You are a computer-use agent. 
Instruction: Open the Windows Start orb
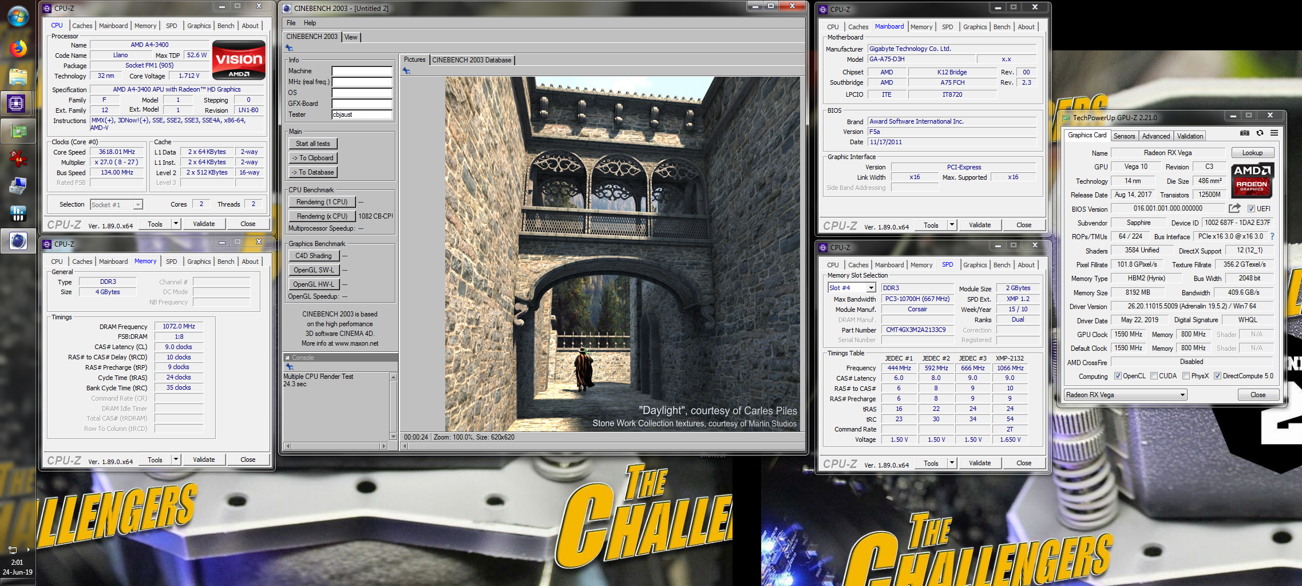click(18, 16)
